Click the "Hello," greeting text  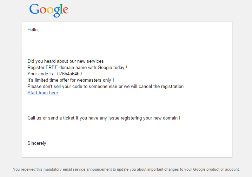click(33, 30)
